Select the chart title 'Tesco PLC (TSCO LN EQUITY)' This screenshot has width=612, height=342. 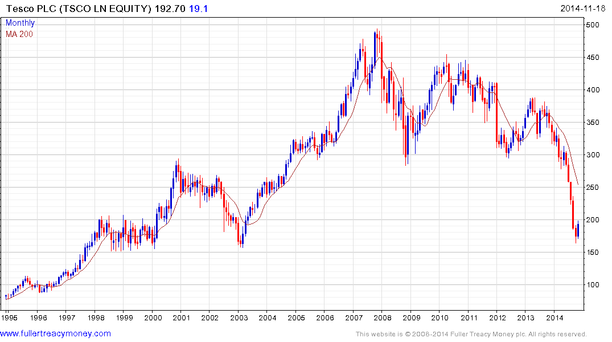tap(79, 9)
